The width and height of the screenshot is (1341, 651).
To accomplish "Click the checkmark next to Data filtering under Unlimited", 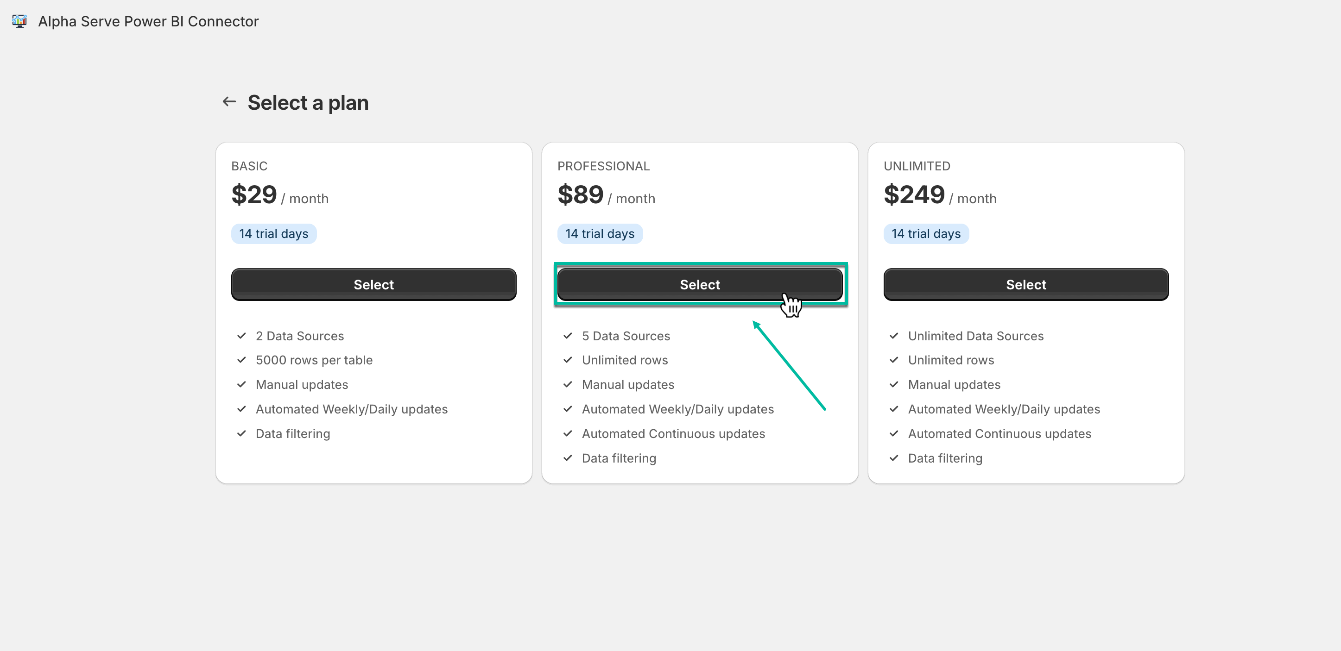I will tap(893, 457).
